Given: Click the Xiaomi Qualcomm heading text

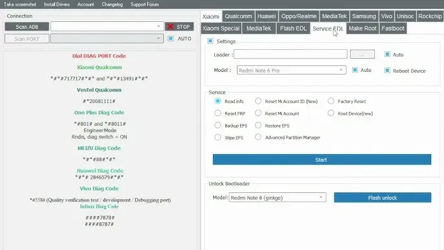Looking at the screenshot, I should [99, 67].
